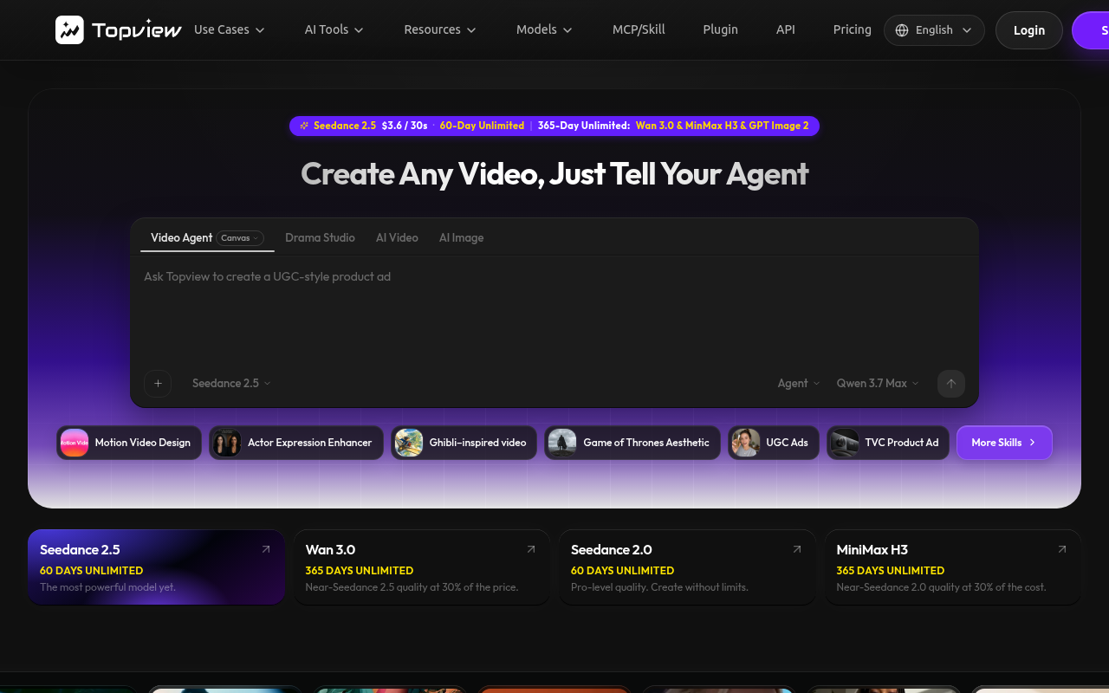1109x693 pixels.
Task: Click the prompt text input area
Action: pos(554,312)
